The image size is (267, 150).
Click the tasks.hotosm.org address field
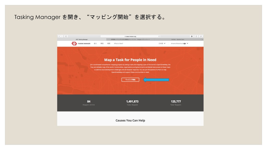click(130, 36)
